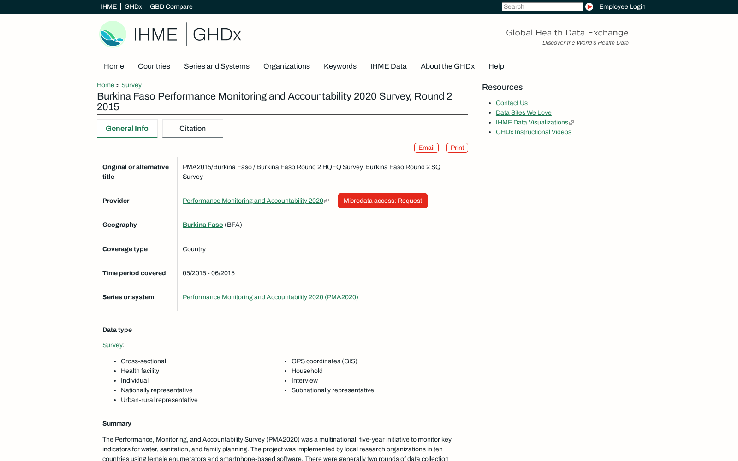
Task: Click the Survey breadcrumb link
Action: click(x=131, y=85)
